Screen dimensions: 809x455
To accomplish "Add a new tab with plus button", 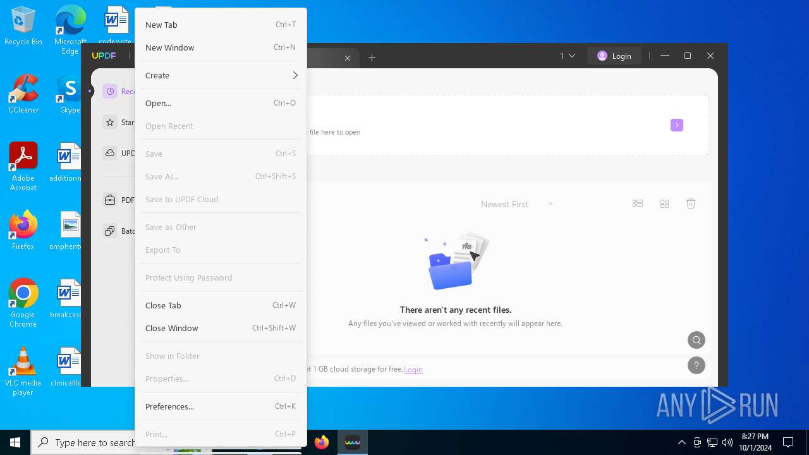I will (372, 58).
